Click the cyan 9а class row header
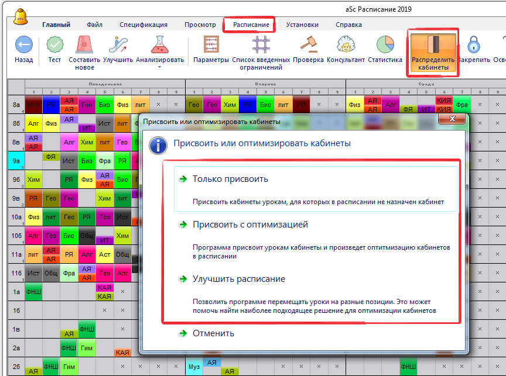This screenshot has height=376, width=506. coord(15,160)
